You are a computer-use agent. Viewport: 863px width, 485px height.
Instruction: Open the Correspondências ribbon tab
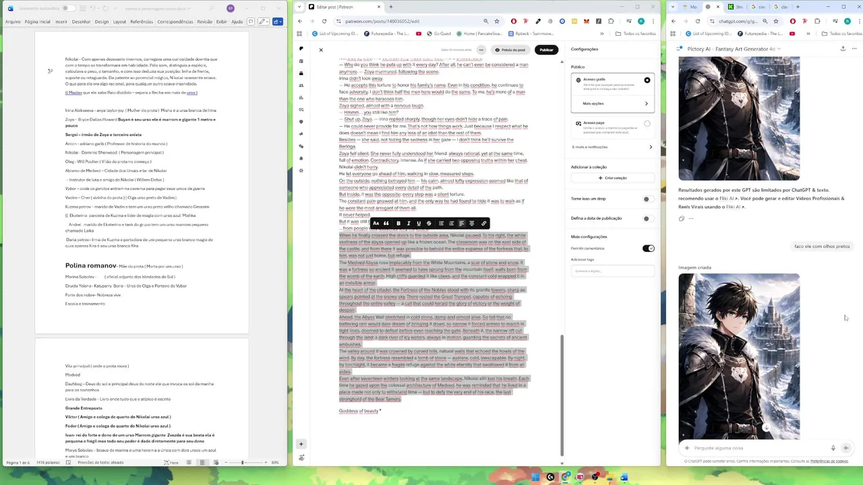(x=175, y=22)
